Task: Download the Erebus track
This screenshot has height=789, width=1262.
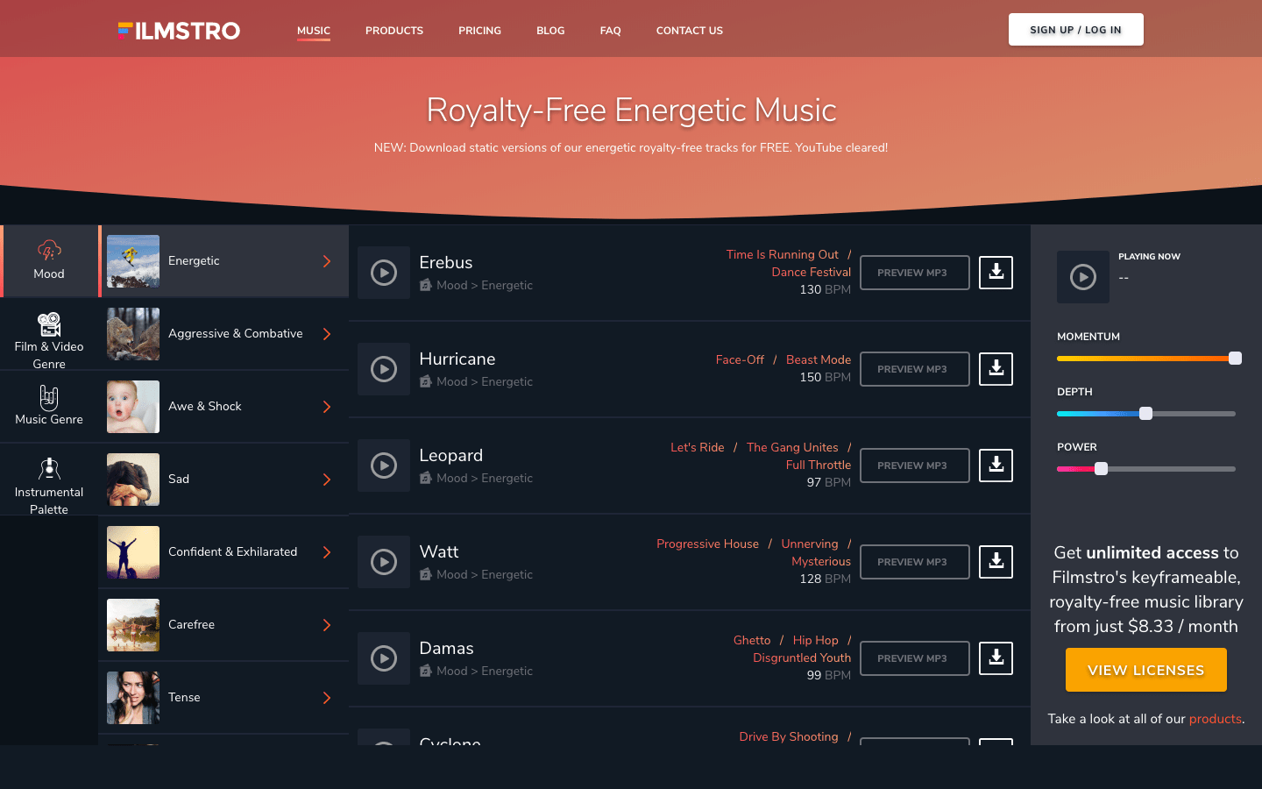Action: tap(996, 273)
